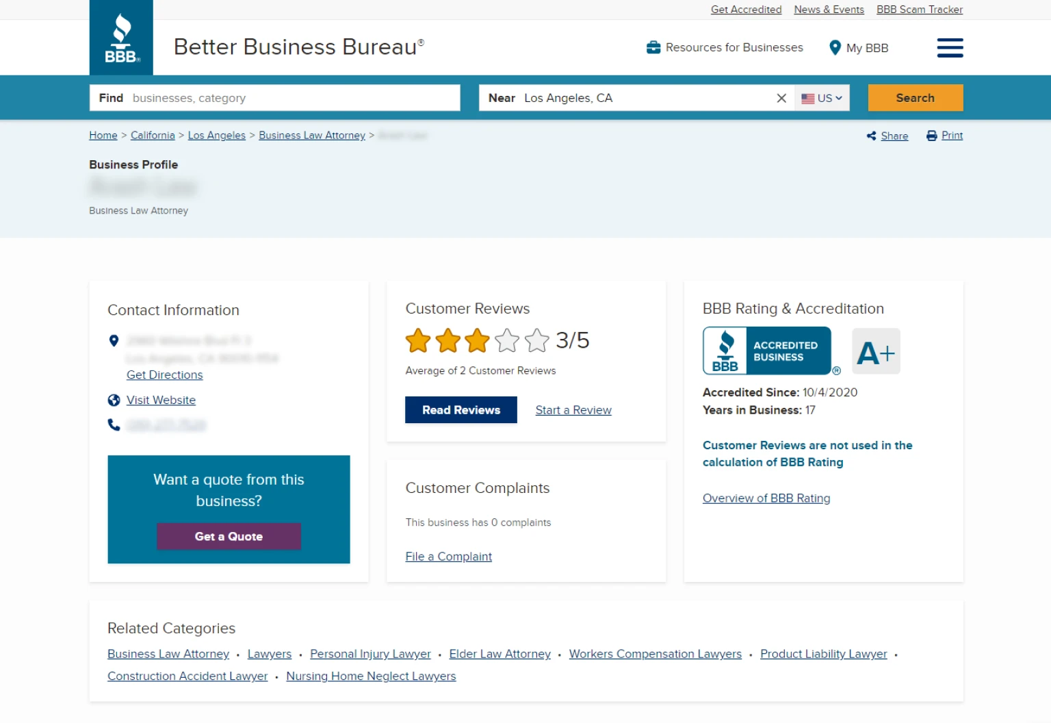The image size is (1051, 723).
Task: Click 'Accredited Since: 10/4/2020' text
Action: tap(780, 392)
